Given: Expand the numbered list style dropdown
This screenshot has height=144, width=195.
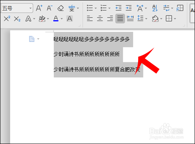Looking at the screenshot, I should (x=110, y=8).
